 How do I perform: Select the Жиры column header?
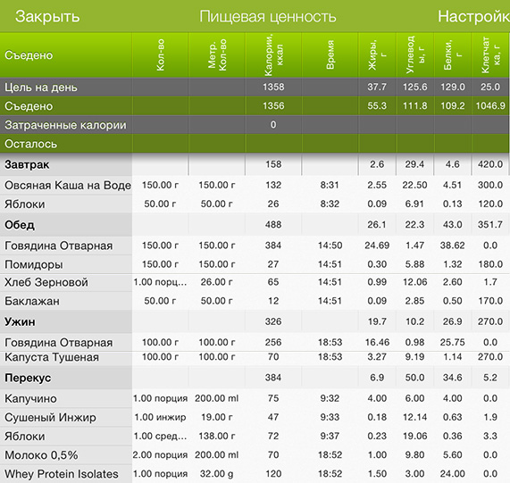(377, 55)
